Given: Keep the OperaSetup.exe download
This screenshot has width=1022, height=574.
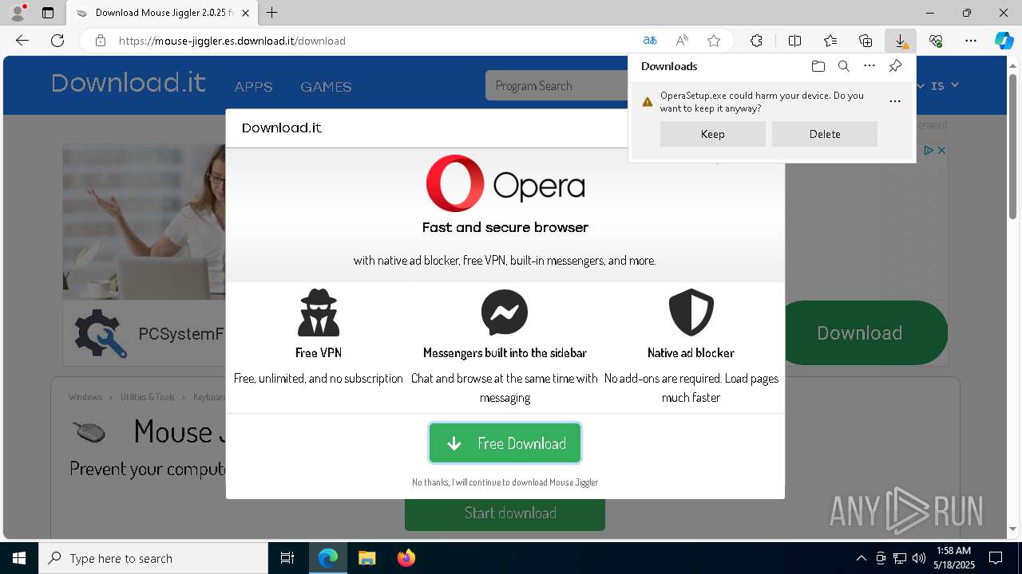Looking at the screenshot, I should 713,134.
